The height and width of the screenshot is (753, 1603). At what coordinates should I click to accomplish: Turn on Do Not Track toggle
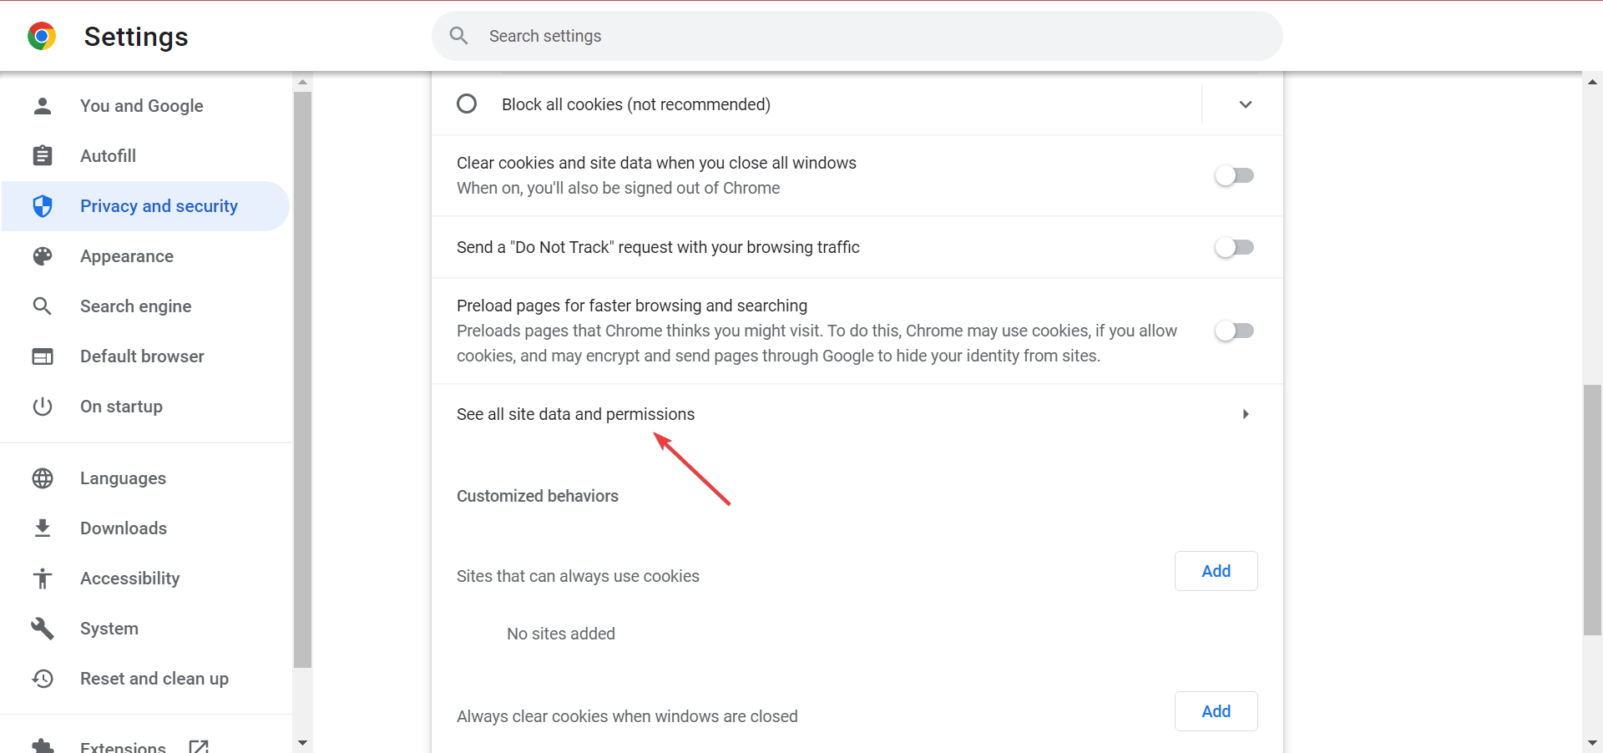tap(1234, 247)
